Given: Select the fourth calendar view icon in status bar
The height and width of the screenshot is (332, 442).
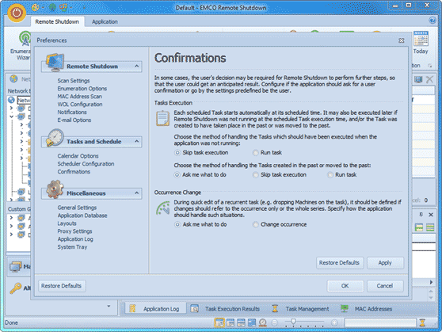Looking at the screenshot, I should point(252,322).
